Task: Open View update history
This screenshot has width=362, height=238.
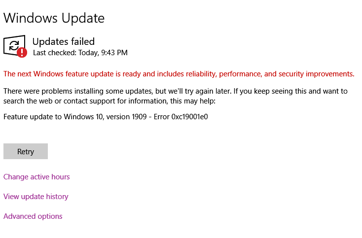Action: point(36,197)
